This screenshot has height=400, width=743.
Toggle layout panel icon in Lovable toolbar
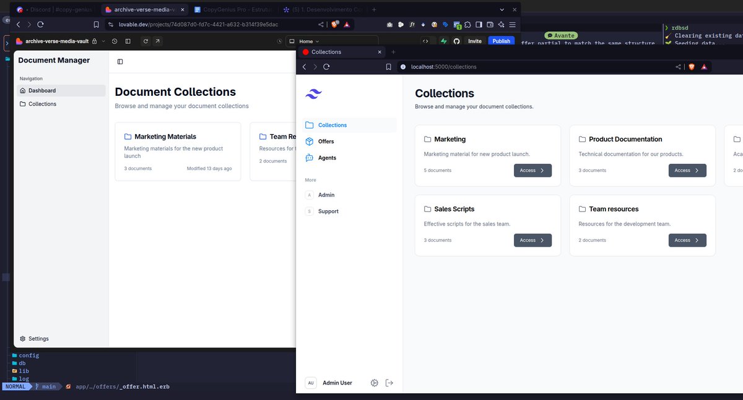click(x=128, y=41)
